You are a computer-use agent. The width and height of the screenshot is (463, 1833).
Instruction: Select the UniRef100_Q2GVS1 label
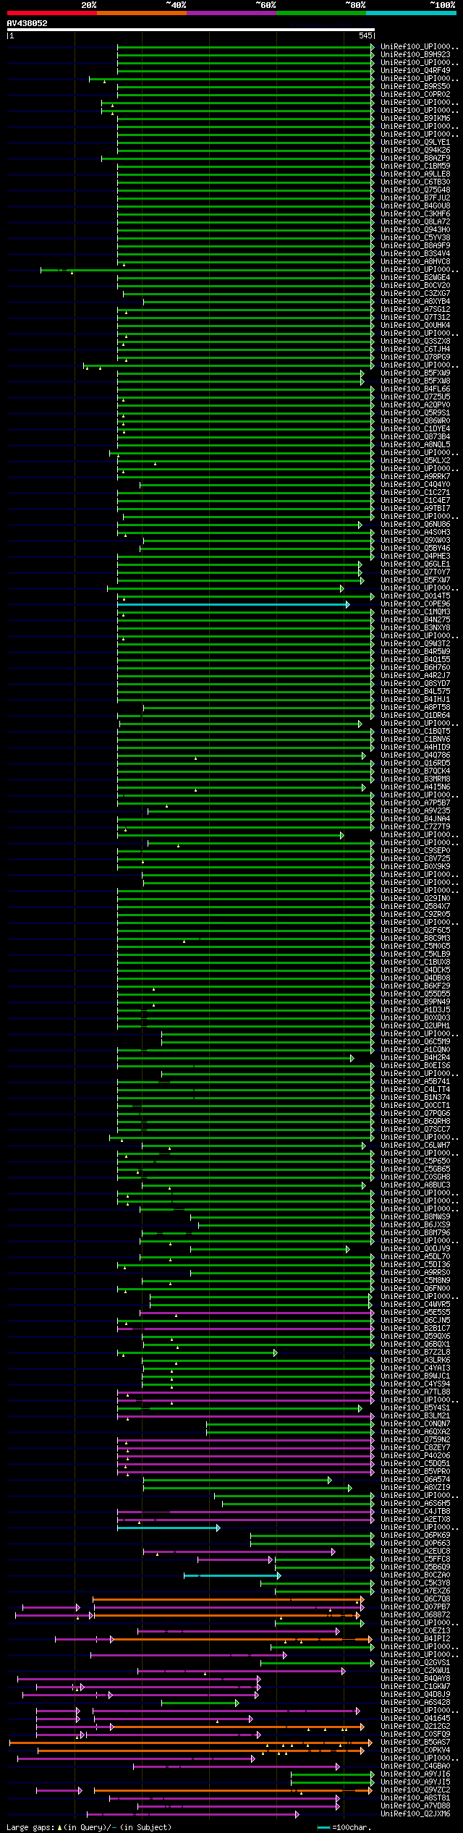pyautogui.click(x=415, y=1662)
